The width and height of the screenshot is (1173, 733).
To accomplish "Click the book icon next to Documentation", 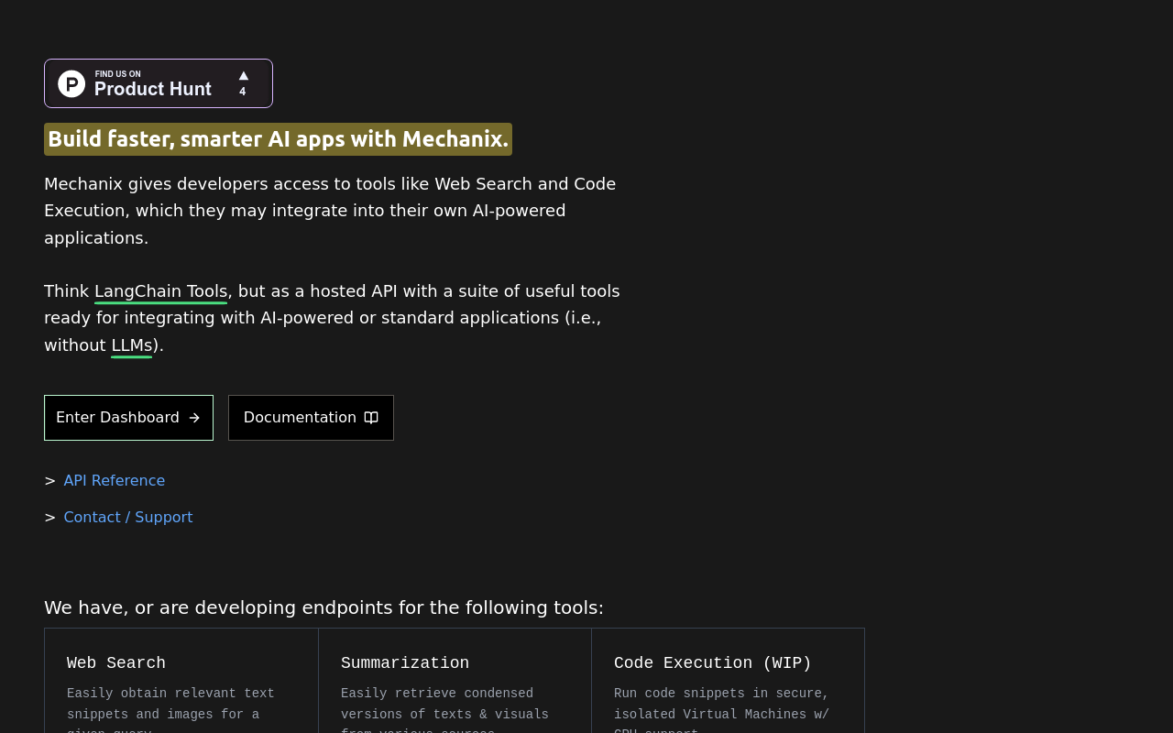I will [x=371, y=418].
